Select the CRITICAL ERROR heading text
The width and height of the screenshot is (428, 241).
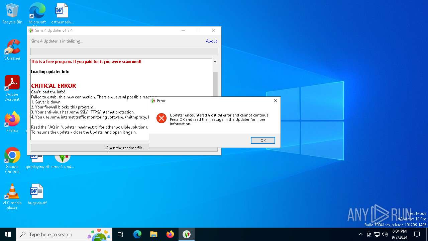click(53, 86)
